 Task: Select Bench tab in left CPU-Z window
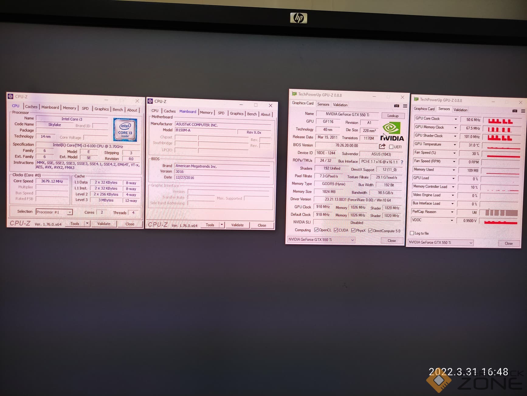click(x=118, y=109)
